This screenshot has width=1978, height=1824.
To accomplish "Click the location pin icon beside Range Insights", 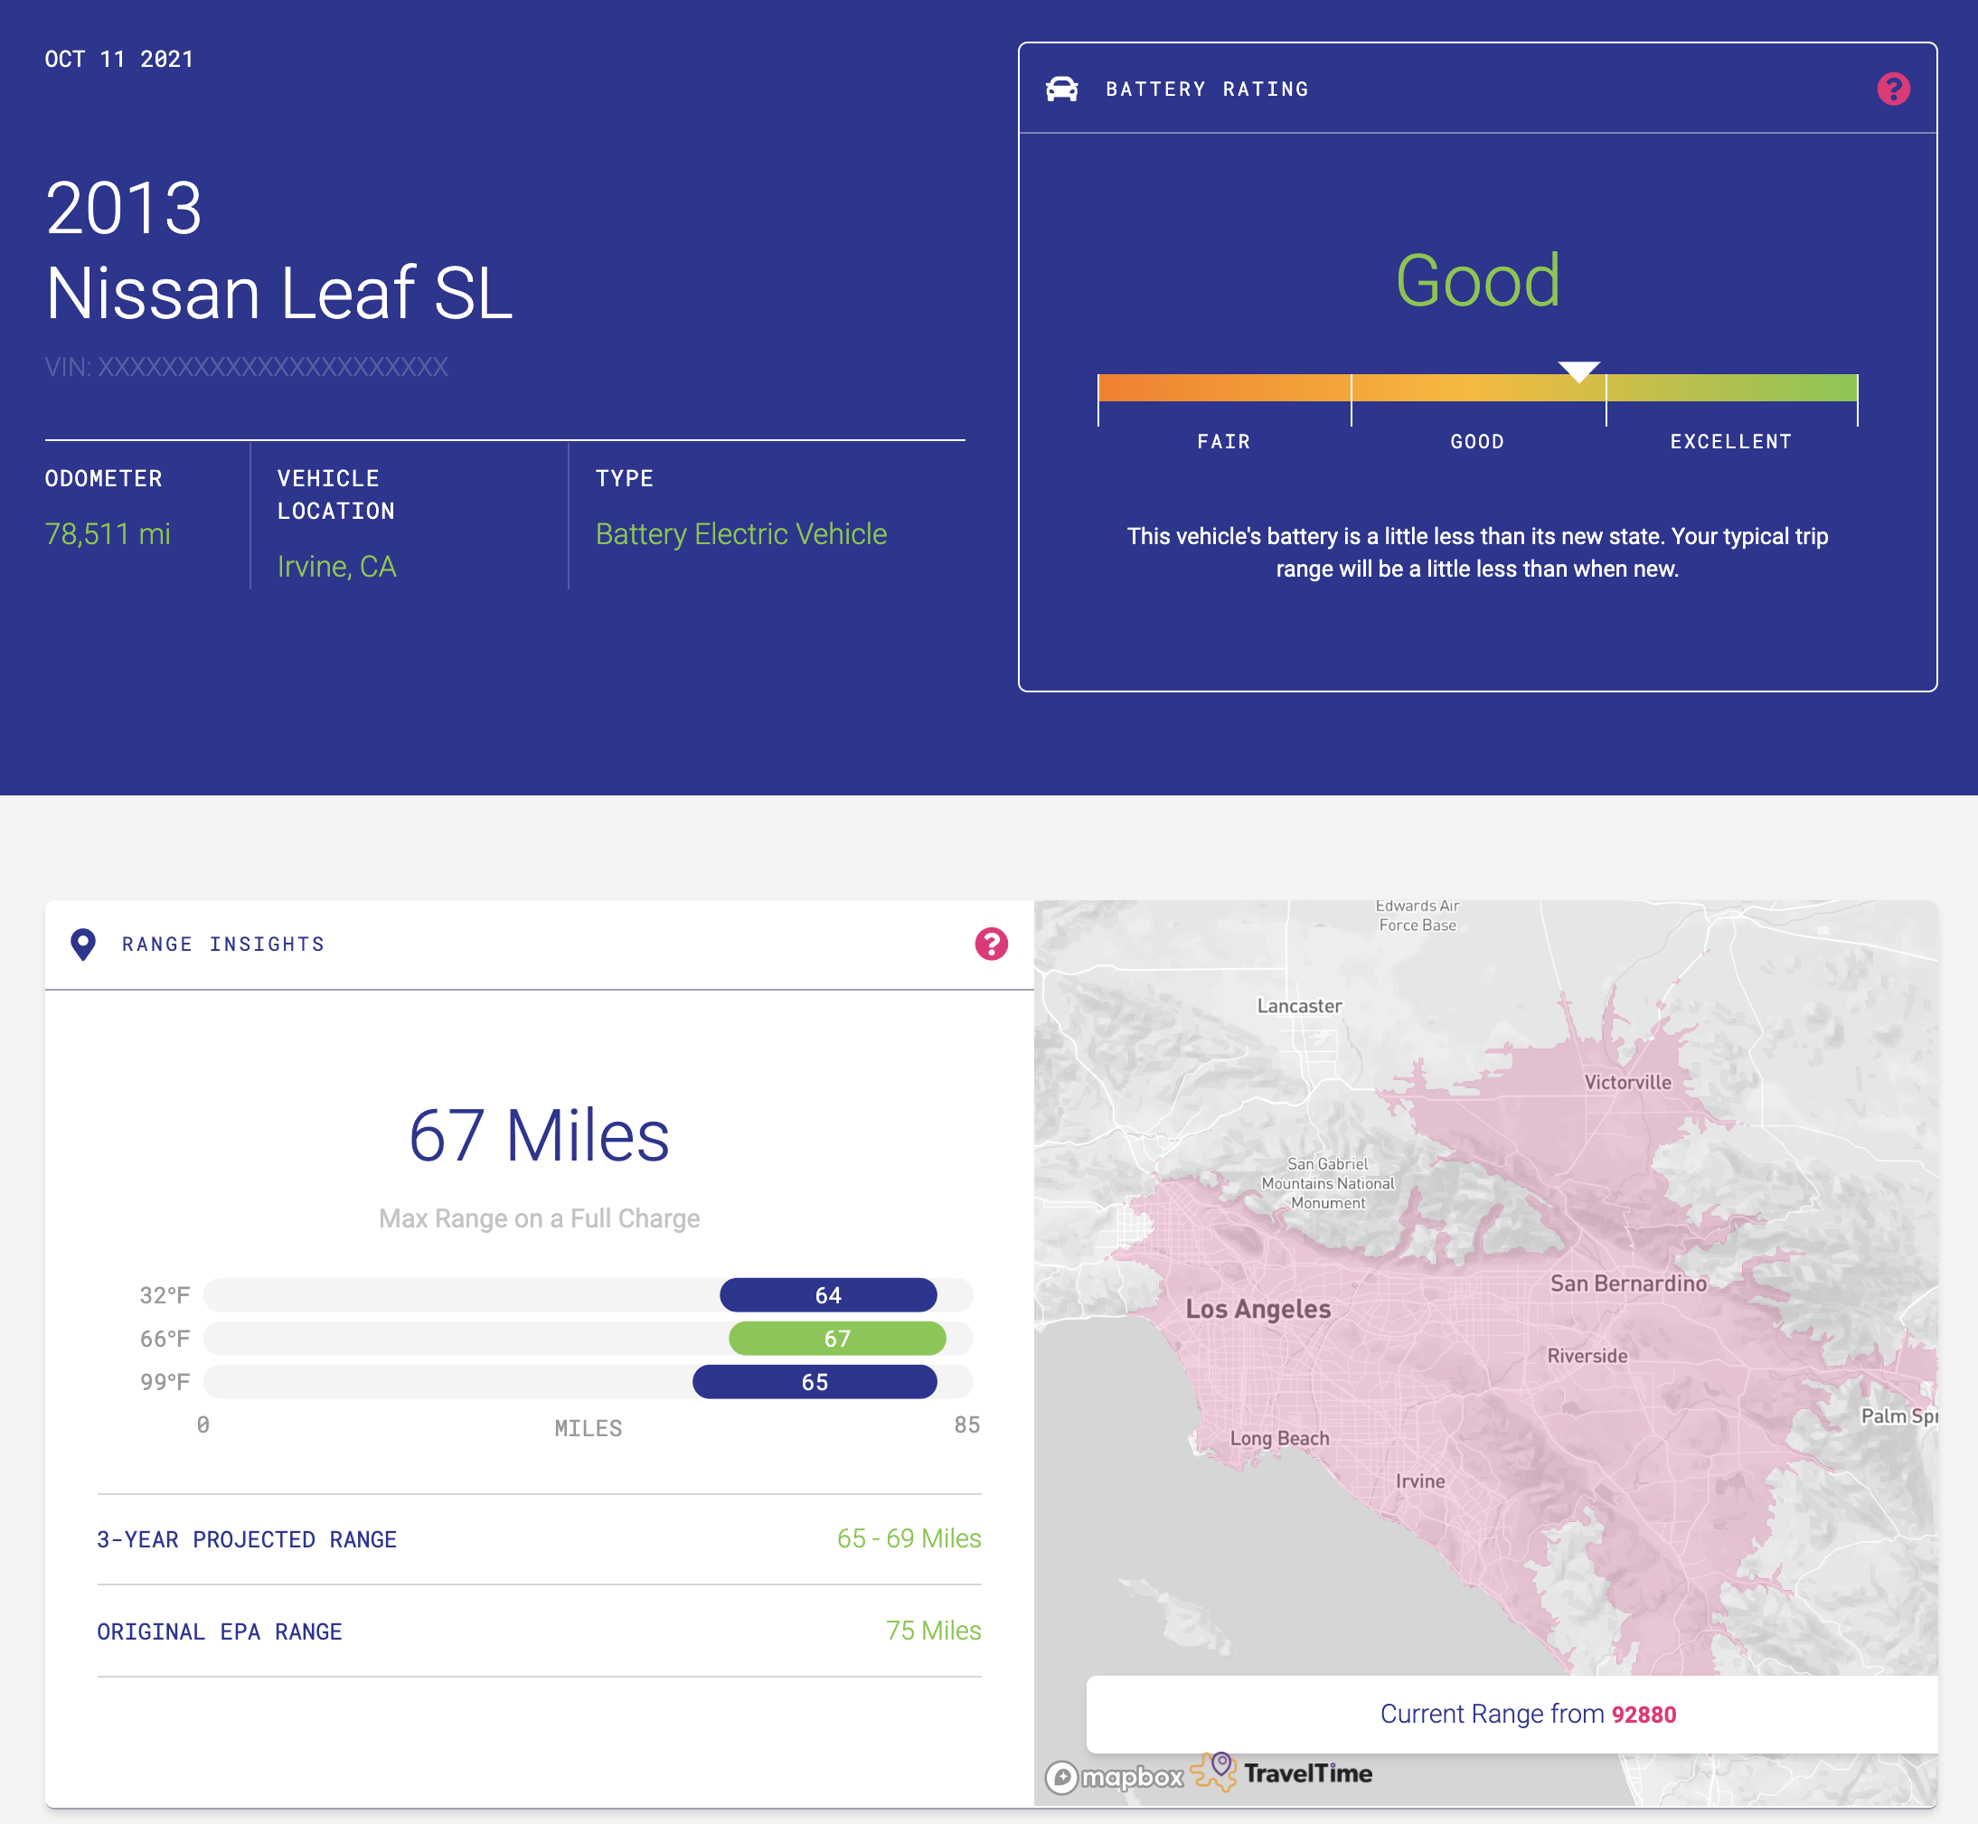I will [x=83, y=944].
